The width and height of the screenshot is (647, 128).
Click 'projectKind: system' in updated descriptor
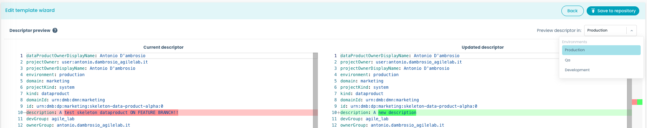[364, 87]
